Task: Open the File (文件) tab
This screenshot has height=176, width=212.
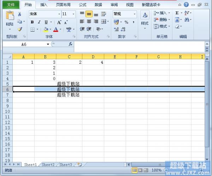Action: [x=11, y=5]
